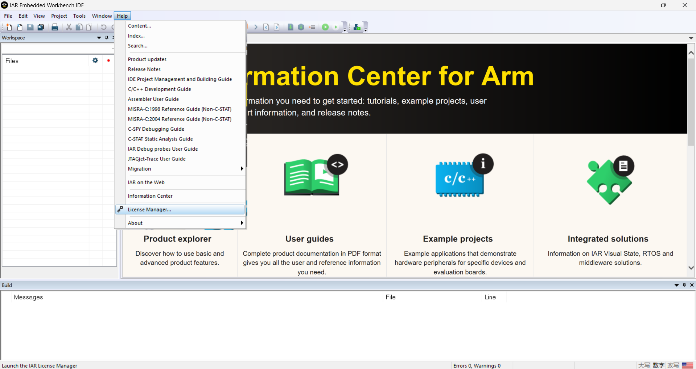696x369 pixels.
Task: Expand the About submenu arrow
Action: pyautogui.click(x=242, y=223)
